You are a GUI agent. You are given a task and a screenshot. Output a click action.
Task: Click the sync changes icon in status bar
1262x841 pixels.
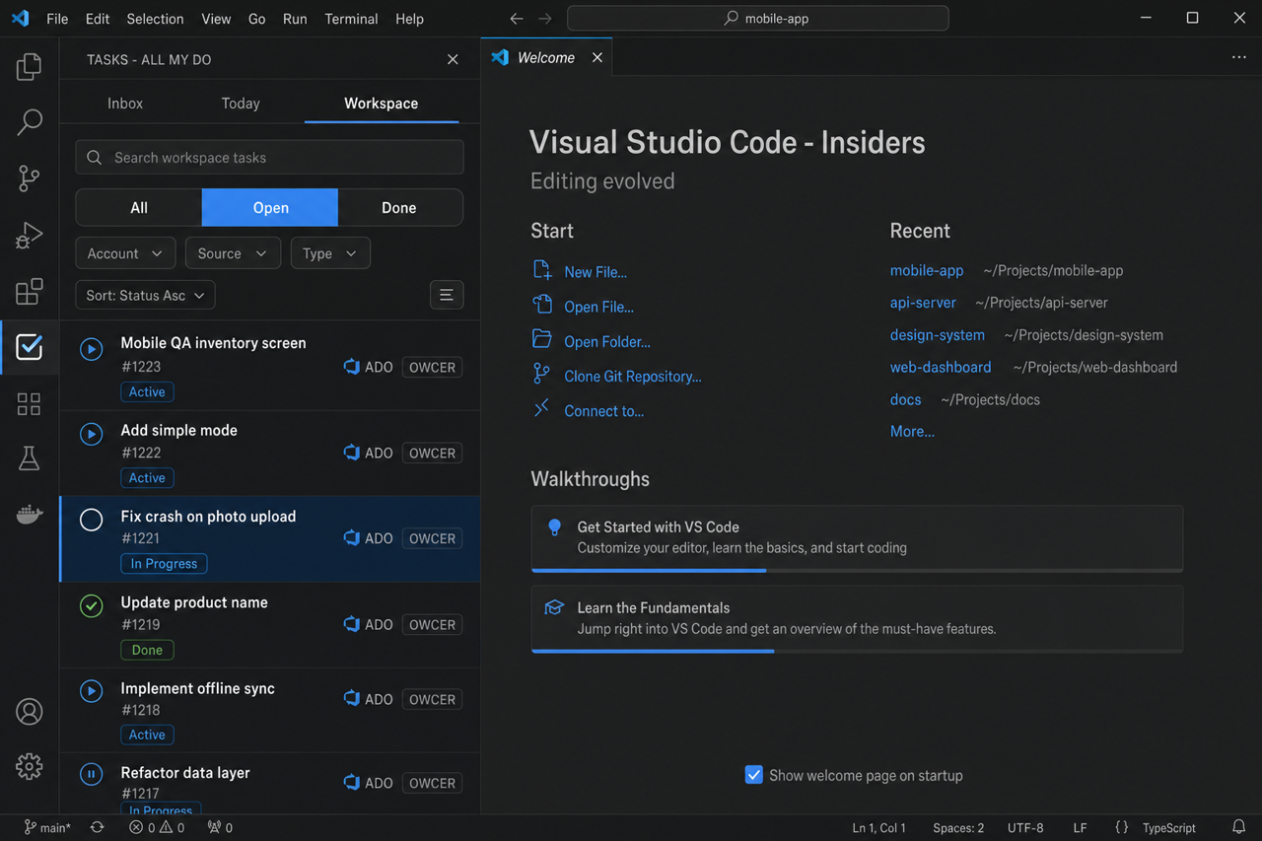click(97, 827)
